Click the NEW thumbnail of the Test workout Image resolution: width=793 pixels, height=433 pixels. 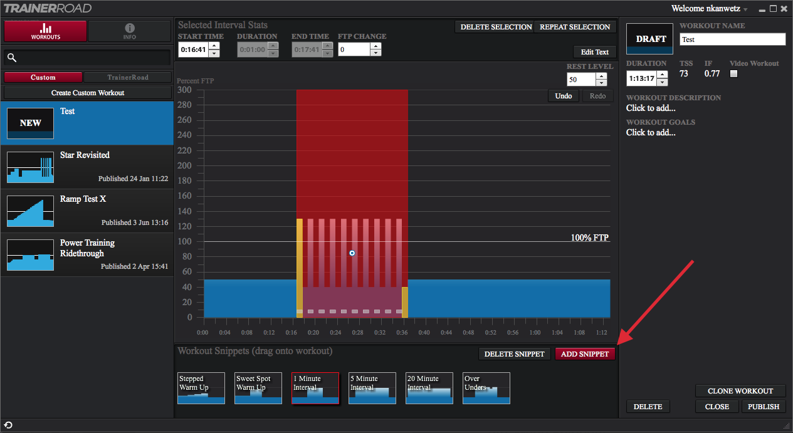tap(30, 123)
